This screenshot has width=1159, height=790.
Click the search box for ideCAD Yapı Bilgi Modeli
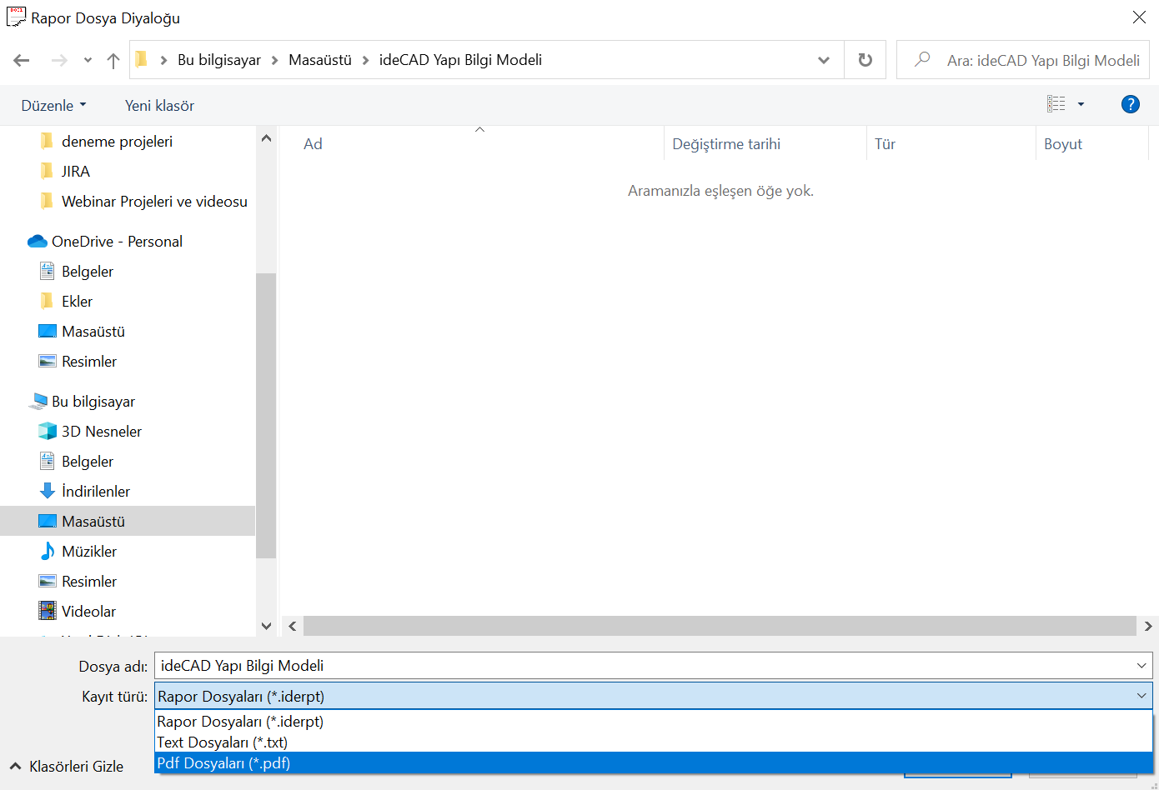(x=1042, y=61)
